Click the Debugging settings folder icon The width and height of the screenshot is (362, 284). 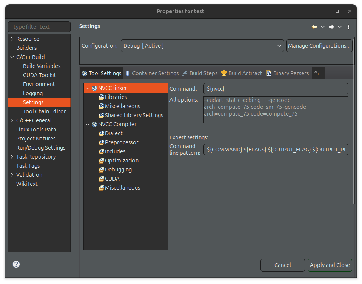[101, 170]
